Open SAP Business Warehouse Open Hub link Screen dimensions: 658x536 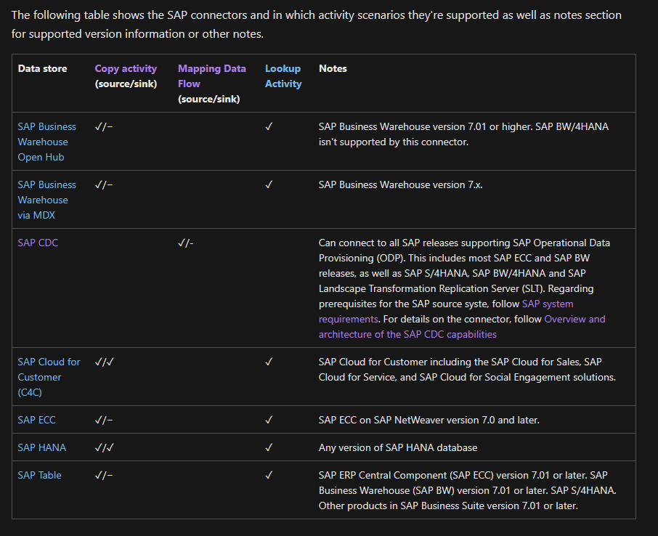tap(46, 142)
